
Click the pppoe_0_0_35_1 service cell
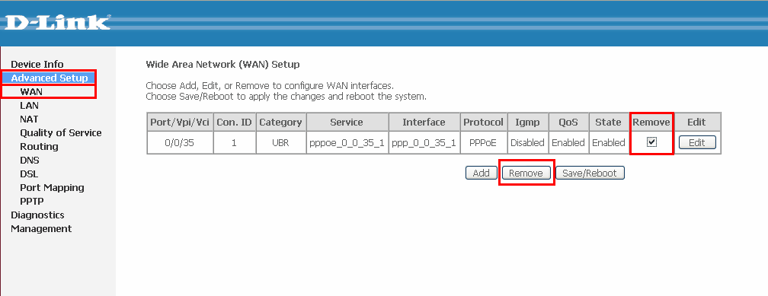coord(347,143)
